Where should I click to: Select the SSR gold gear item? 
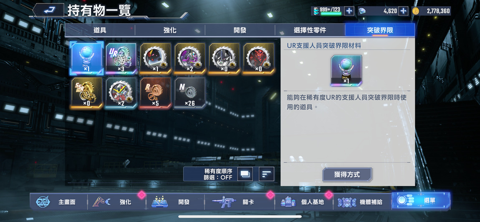tap(87, 93)
